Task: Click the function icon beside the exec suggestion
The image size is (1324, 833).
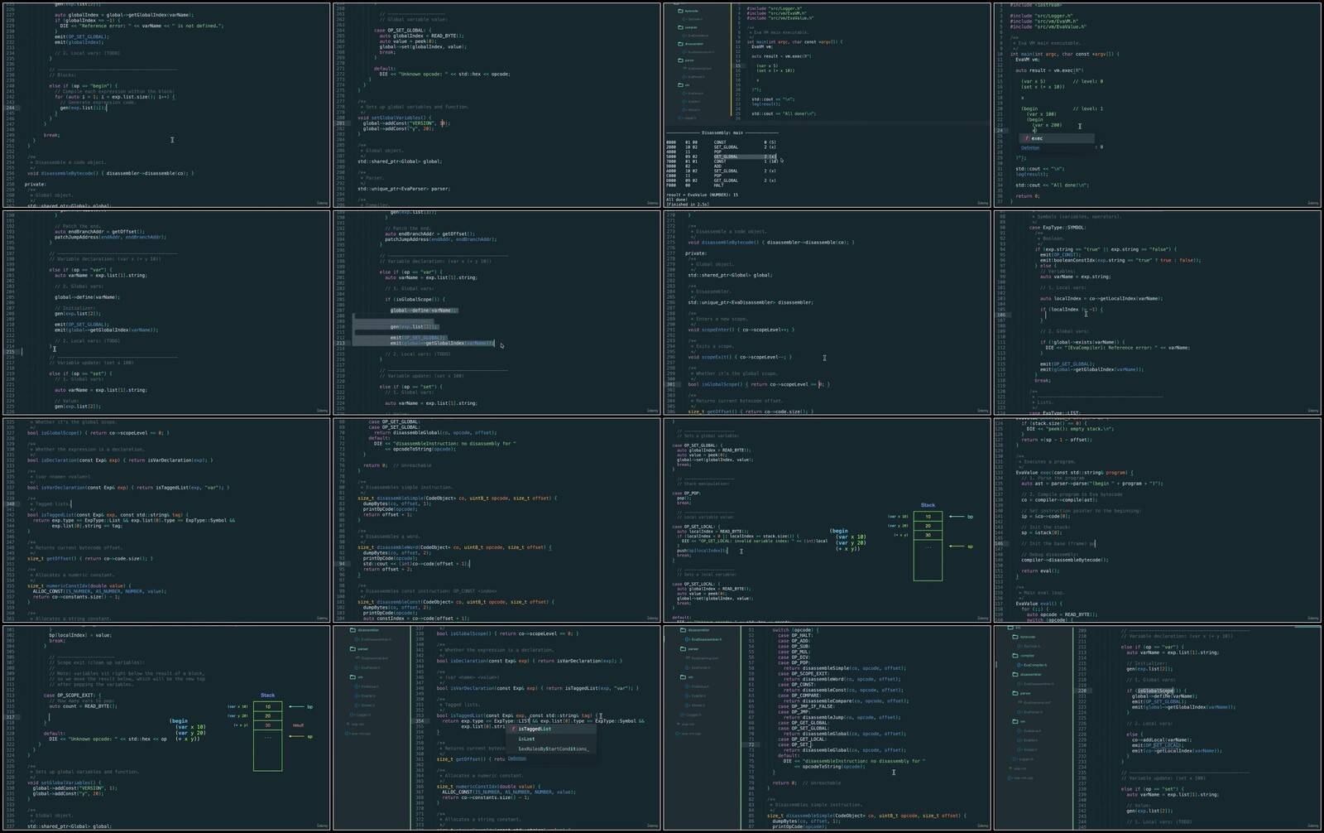Action: pyautogui.click(x=1027, y=138)
